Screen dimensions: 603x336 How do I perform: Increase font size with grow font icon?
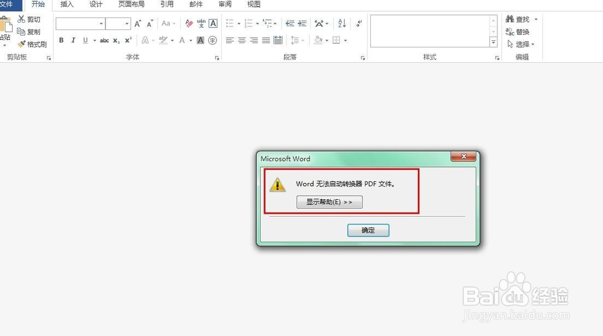point(137,24)
